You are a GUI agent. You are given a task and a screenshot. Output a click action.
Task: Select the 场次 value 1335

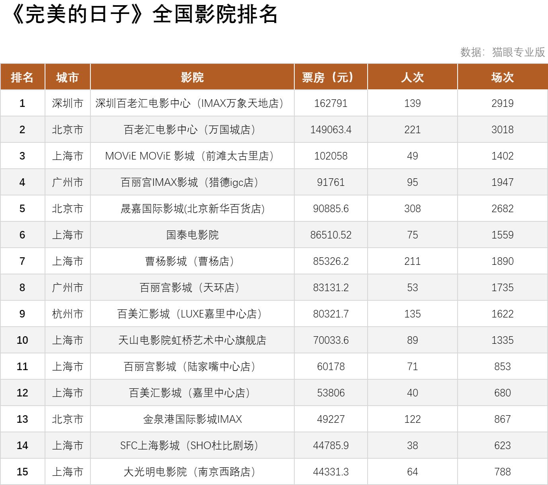[503, 340]
